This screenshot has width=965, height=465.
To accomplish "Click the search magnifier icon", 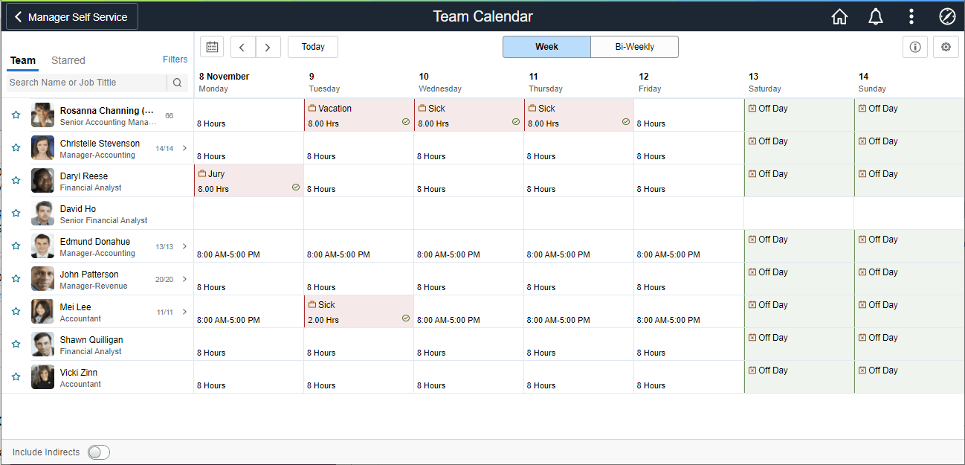I will click(x=177, y=83).
